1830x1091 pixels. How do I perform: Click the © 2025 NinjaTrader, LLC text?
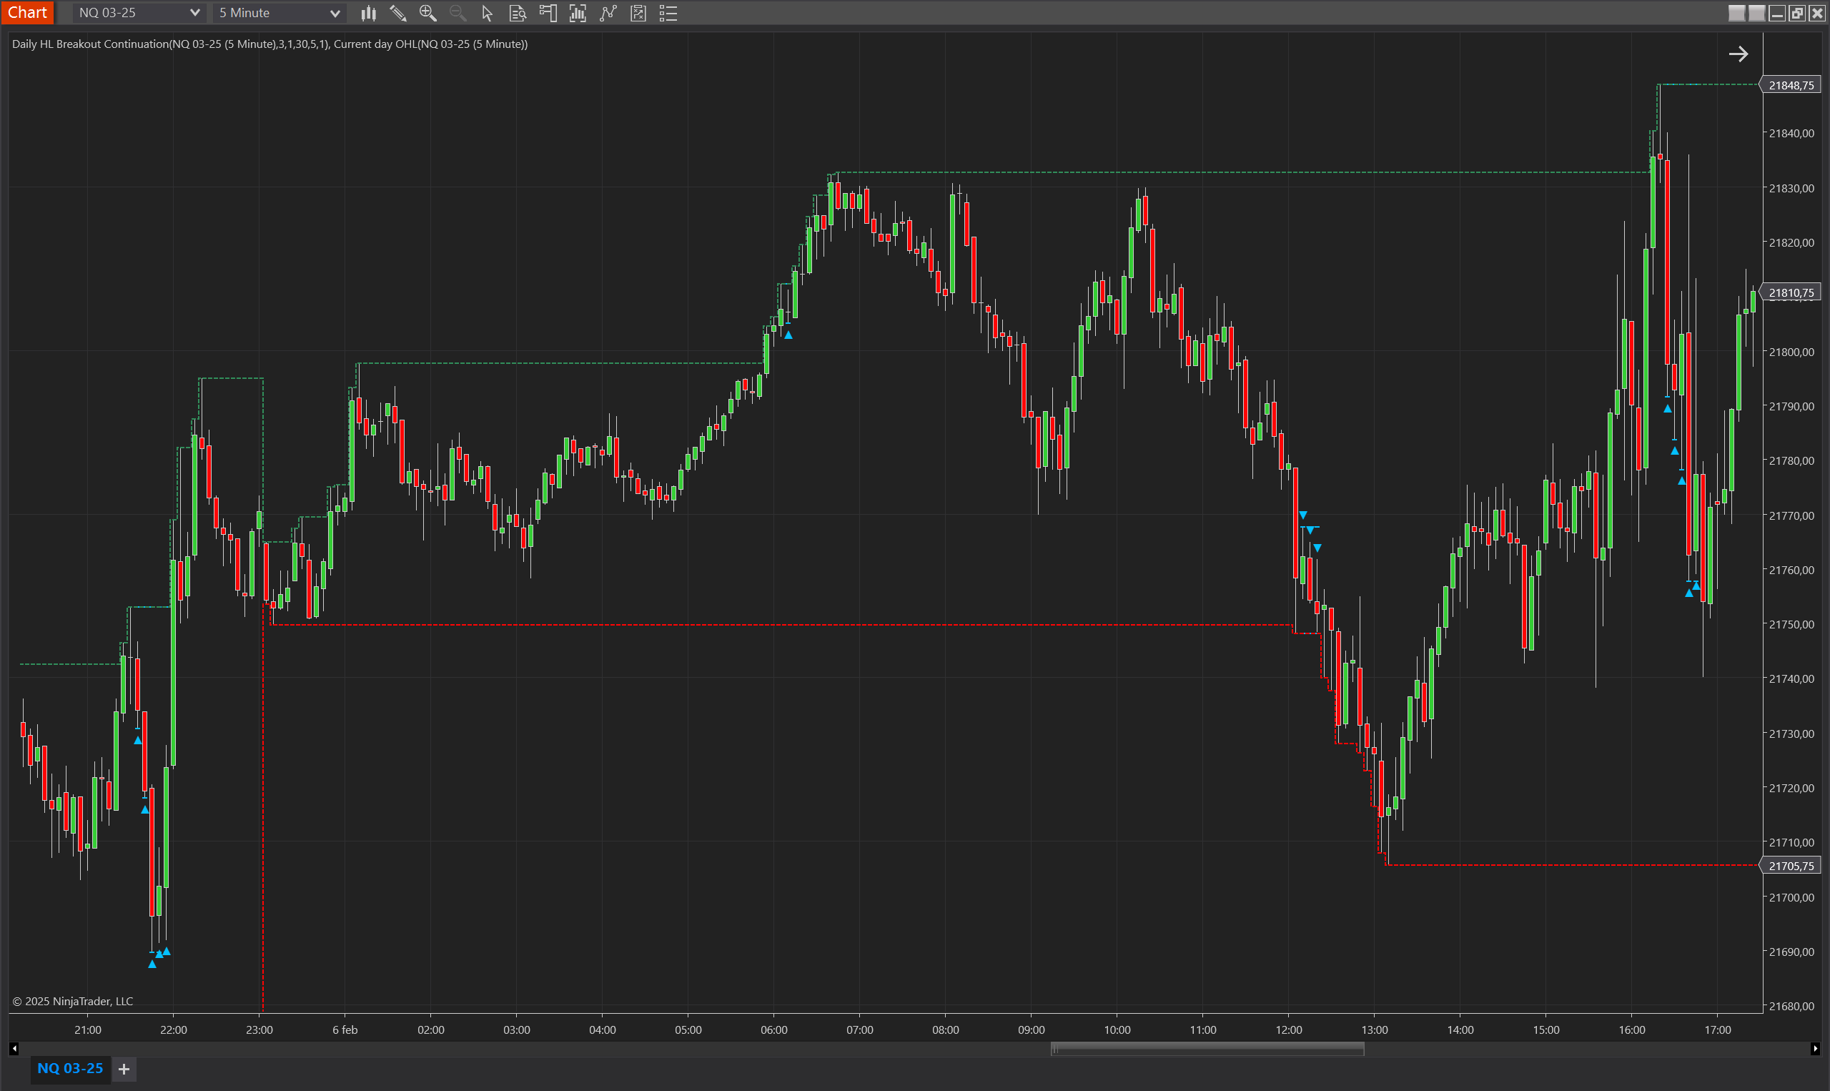tap(73, 1002)
